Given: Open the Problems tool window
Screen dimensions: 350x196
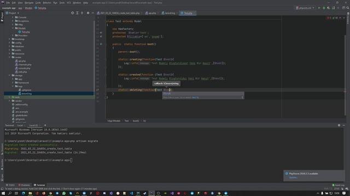Looking at the screenshot, I should (24, 185).
